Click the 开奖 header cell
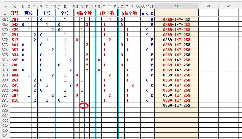 pos(15,13)
